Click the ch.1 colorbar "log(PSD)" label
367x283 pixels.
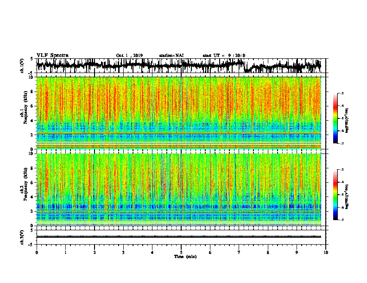point(347,120)
